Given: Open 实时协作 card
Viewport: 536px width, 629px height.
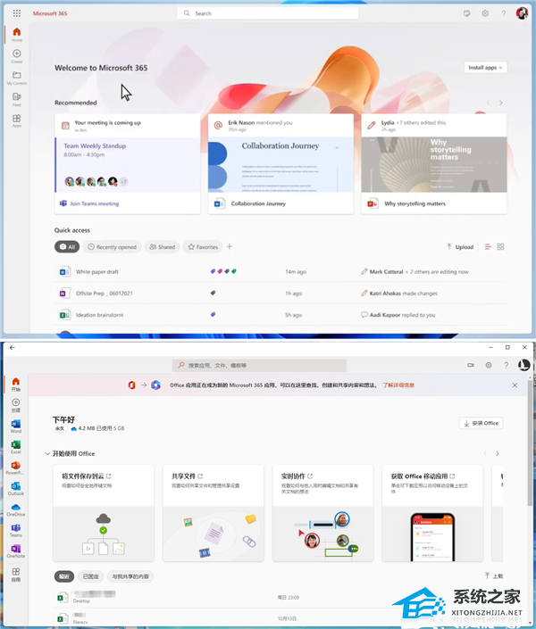Looking at the screenshot, I should tap(323, 513).
